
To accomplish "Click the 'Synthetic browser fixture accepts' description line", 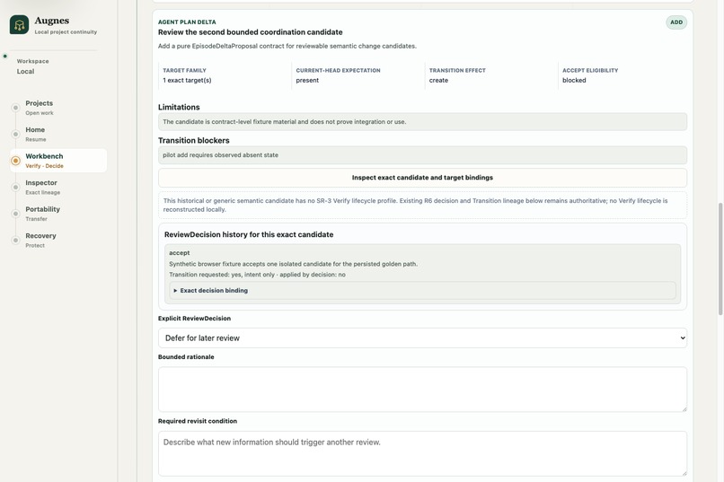I will point(293,264).
